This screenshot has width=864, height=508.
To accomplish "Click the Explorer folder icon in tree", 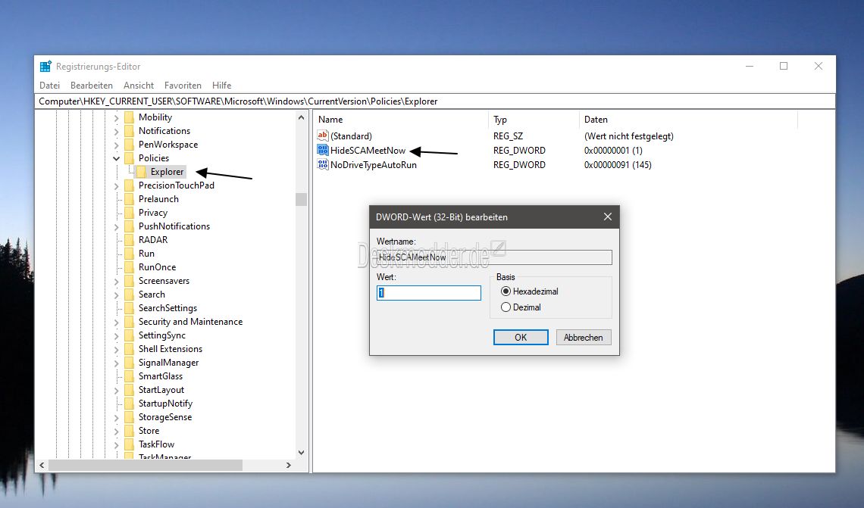I will [x=141, y=172].
